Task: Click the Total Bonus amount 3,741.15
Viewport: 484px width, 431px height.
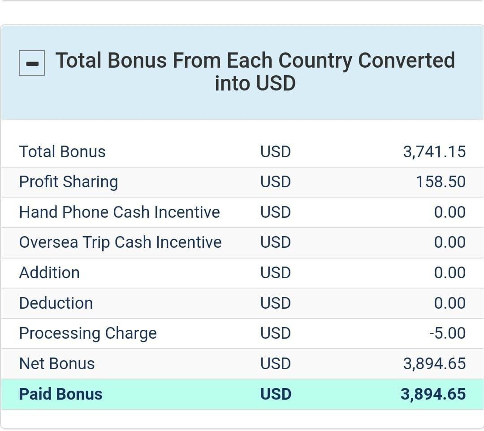Action: click(x=434, y=152)
